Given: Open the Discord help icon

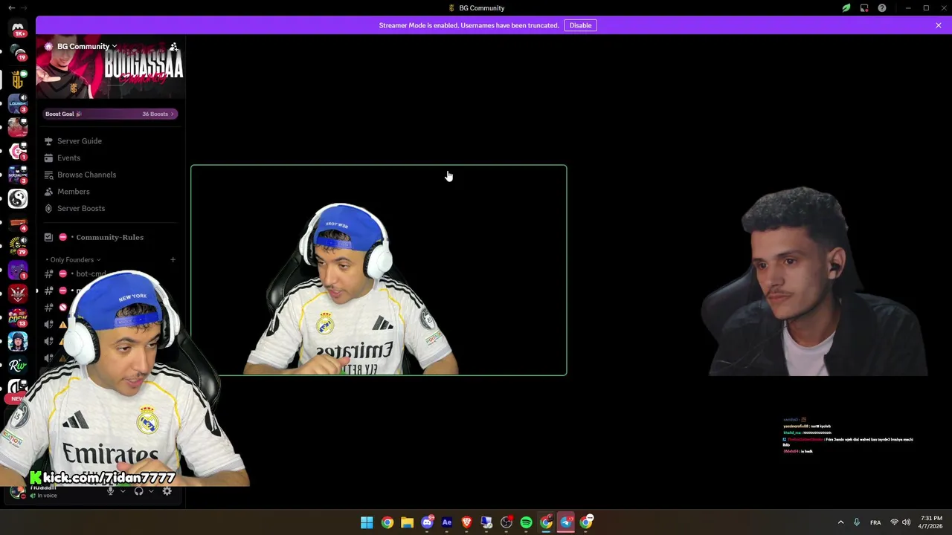Looking at the screenshot, I should click(x=882, y=8).
